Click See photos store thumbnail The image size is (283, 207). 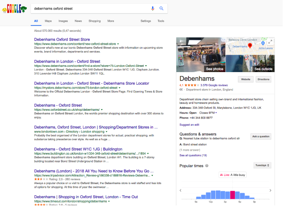click(201, 55)
